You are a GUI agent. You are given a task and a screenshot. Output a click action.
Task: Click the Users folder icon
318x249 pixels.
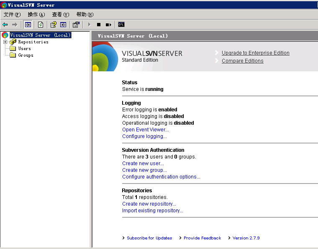click(x=13, y=48)
